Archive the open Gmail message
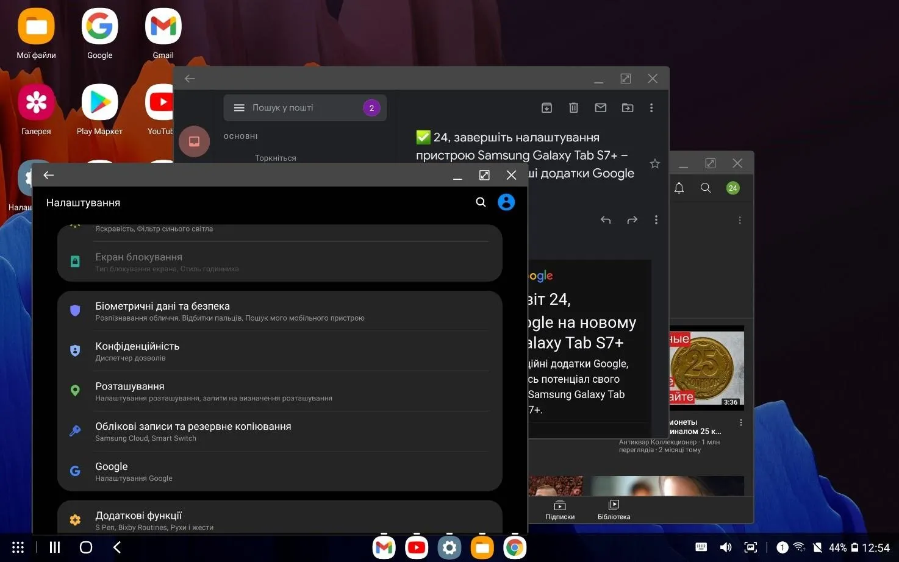Image resolution: width=899 pixels, height=562 pixels. (x=547, y=108)
